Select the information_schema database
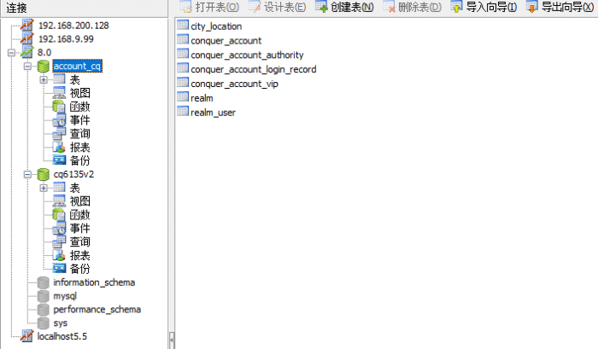 tap(93, 282)
